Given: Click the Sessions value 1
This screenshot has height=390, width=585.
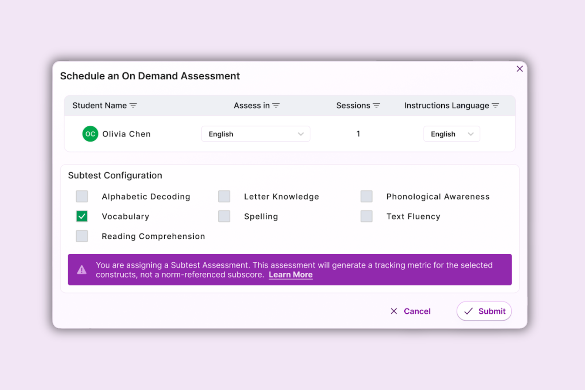Looking at the screenshot, I should 358,134.
